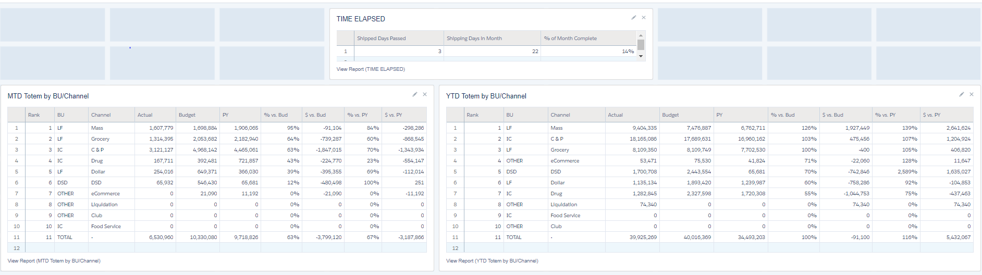982x275 pixels.
Task: Open View Report (YTD Totem by BU/Channel)
Action: (492, 261)
